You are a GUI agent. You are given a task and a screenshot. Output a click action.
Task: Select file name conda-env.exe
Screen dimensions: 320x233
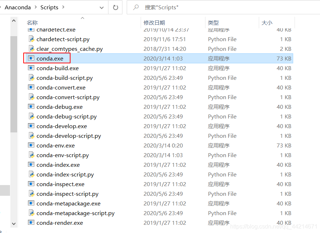click(56, 145)
